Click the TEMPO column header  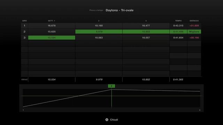click(x=178, y=21)
